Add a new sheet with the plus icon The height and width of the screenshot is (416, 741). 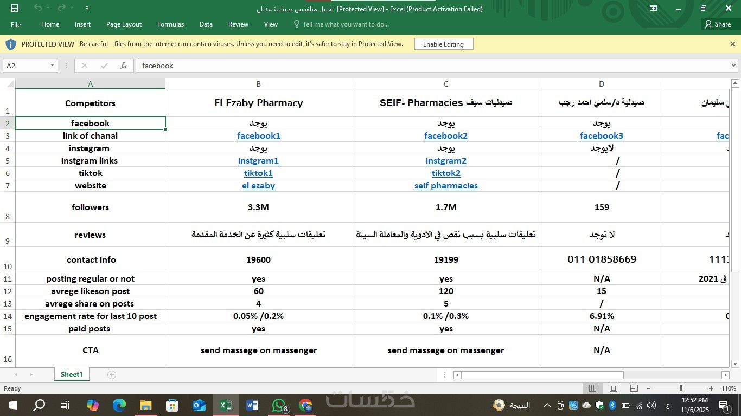112,375
